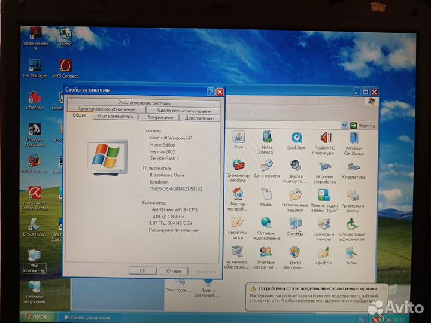Open Date and Time (Дата и время) icon

click(x=266, y=169)
